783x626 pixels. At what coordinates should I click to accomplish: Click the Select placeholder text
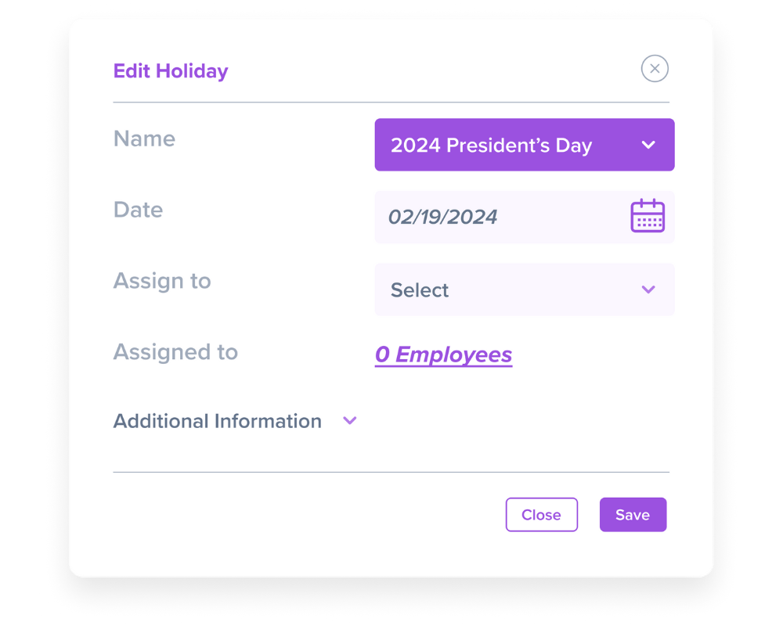pyautogui.click(x=420, y=290)
